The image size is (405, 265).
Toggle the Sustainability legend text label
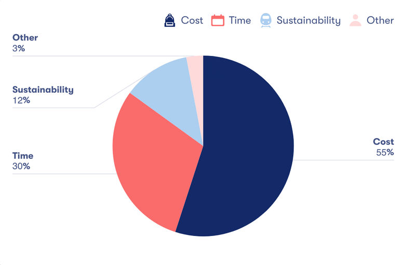click(x=308, y=21)
